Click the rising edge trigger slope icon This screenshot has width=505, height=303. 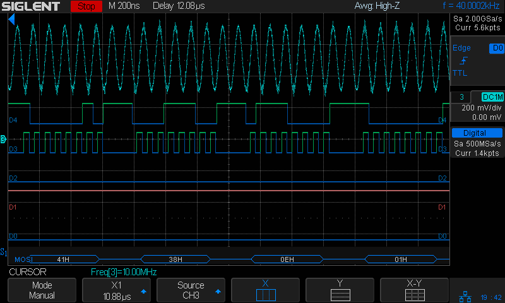[x=464, y=61]
